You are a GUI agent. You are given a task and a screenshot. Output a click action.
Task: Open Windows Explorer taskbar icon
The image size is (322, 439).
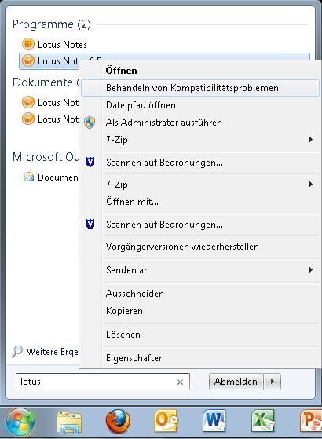[69, 423]
